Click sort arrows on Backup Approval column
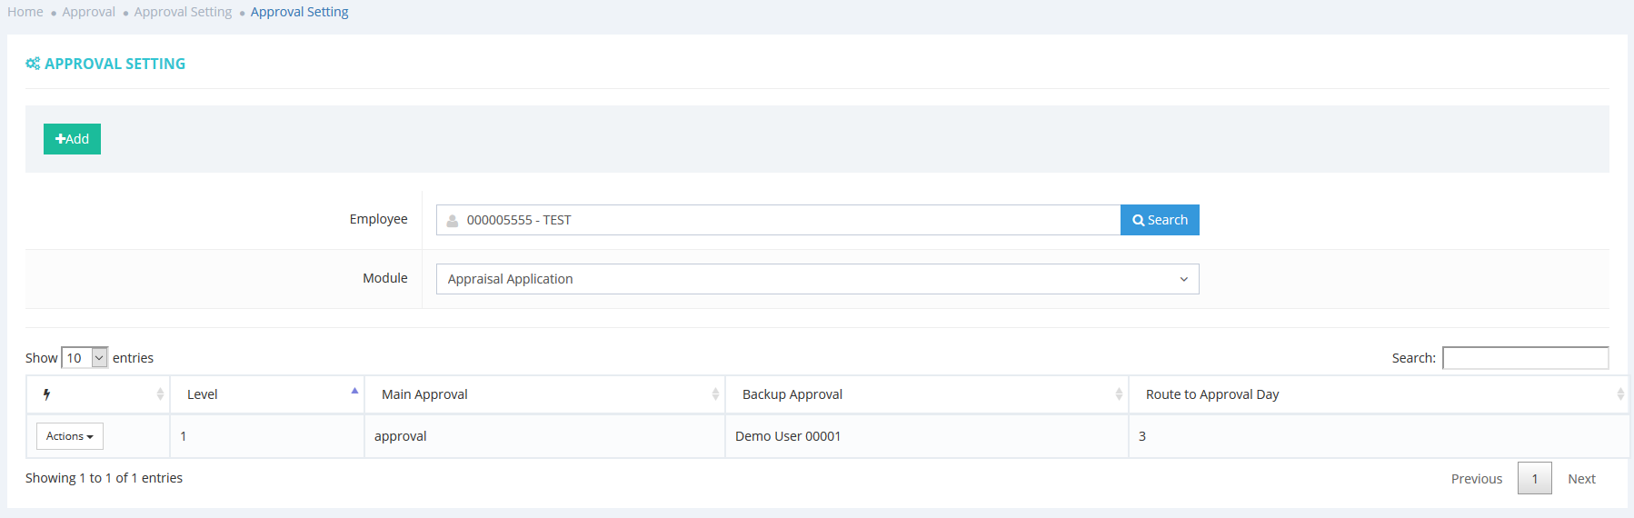This screenshot has height=518, width=1634. [1119, 394]
